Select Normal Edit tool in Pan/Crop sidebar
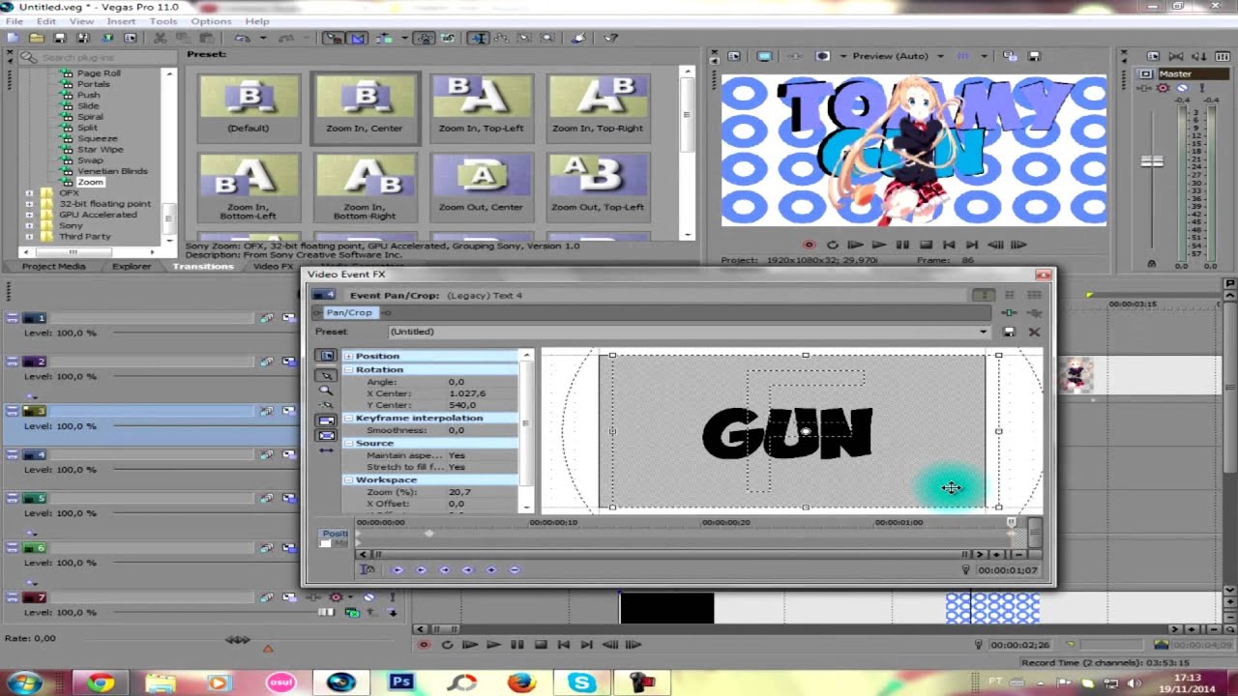This screenshot has height=696, width=1238. point(326,374)
